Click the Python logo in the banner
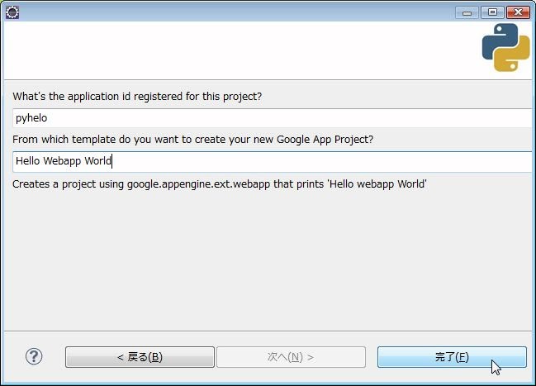The image size is (536, 386). coord(505,47)
